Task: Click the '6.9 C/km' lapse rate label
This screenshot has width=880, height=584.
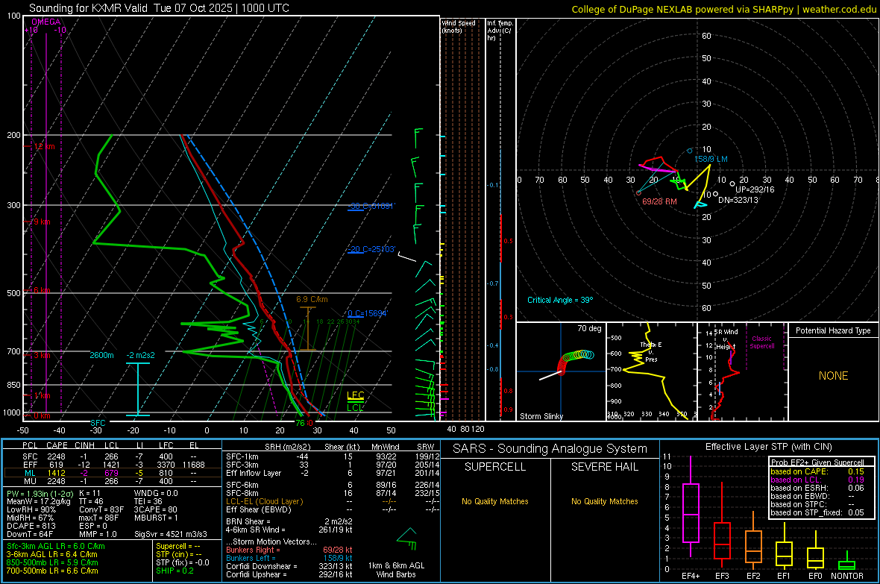Action: [312, 299]
